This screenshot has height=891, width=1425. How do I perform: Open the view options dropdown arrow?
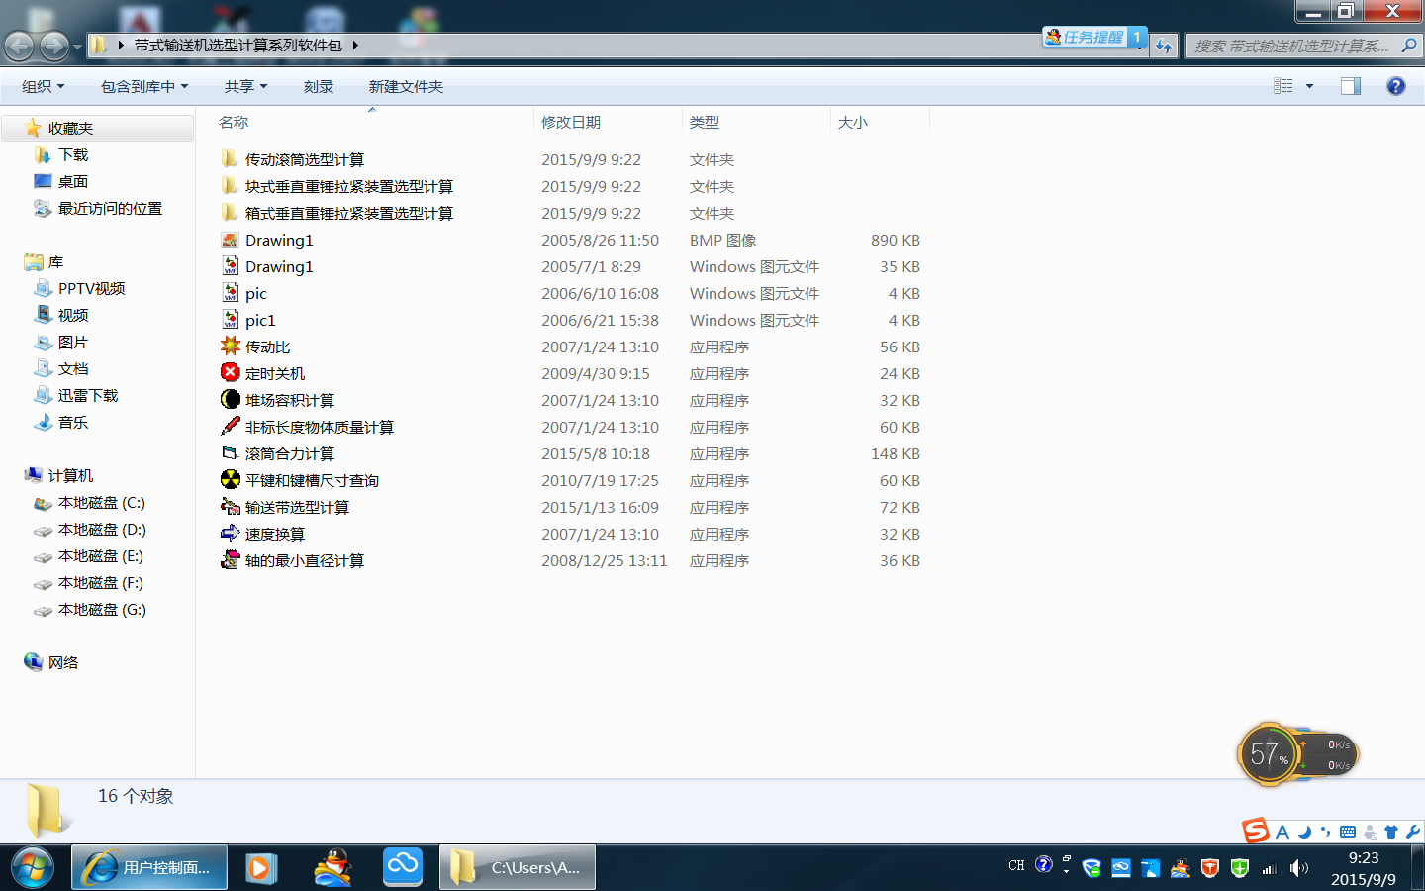[x=1309, y=86]
